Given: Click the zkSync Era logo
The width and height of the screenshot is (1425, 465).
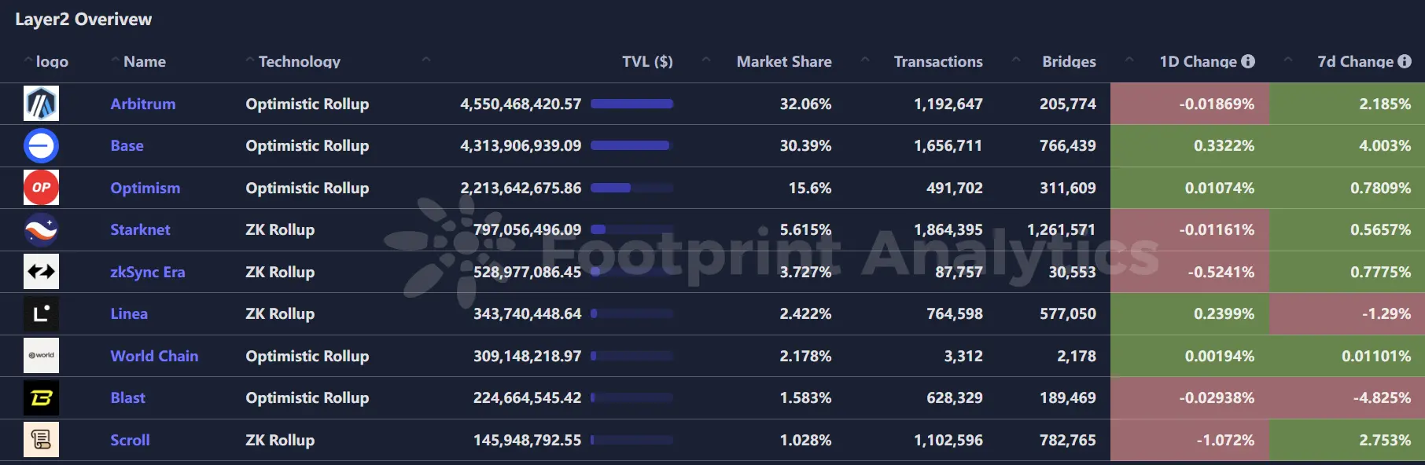Looking at the screenshot, I should (x=41, y=272).
